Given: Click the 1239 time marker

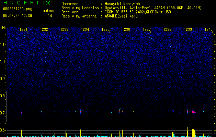Looking at the screenshot, I should pos(188,29).
